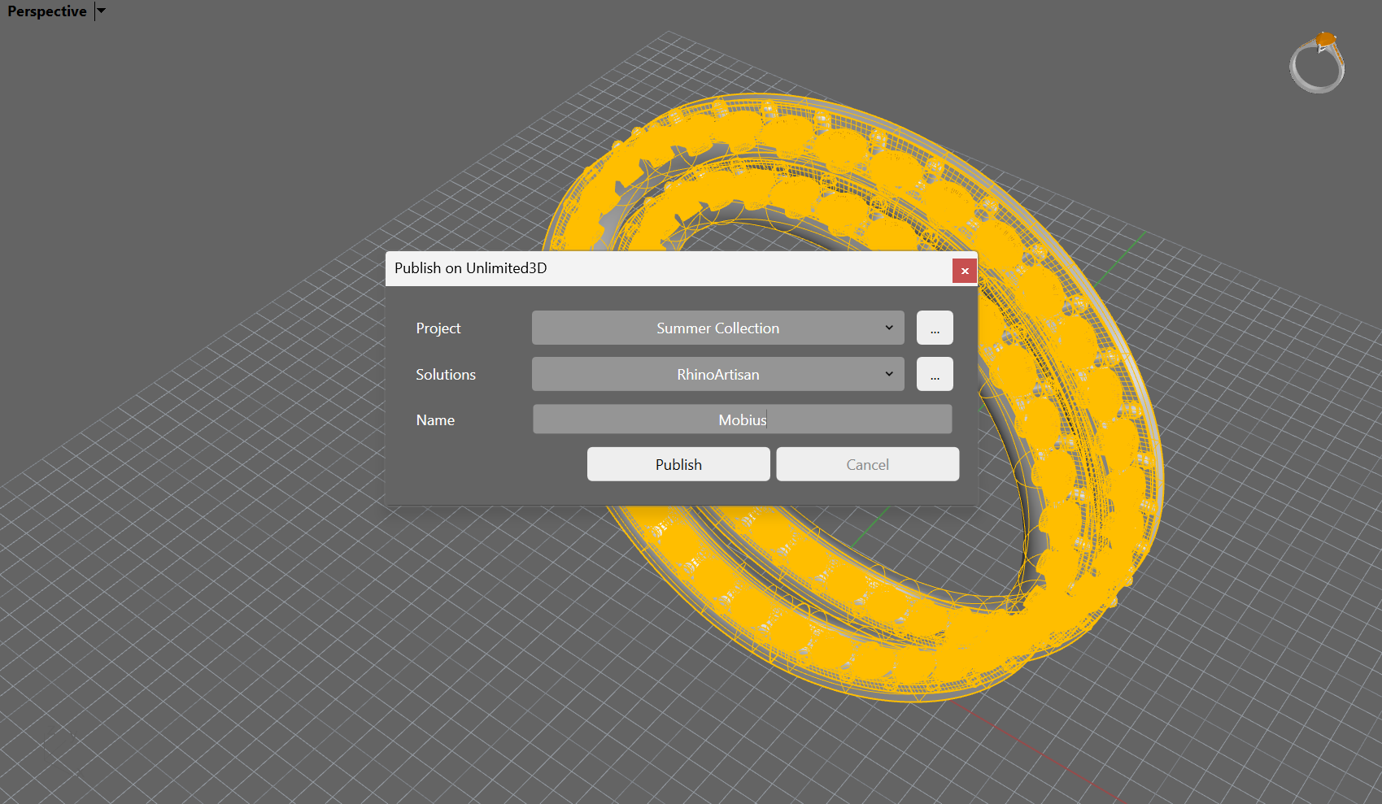Focus the Name field containing Mobius
The image size is (1382, 804).
pos(742,419)
